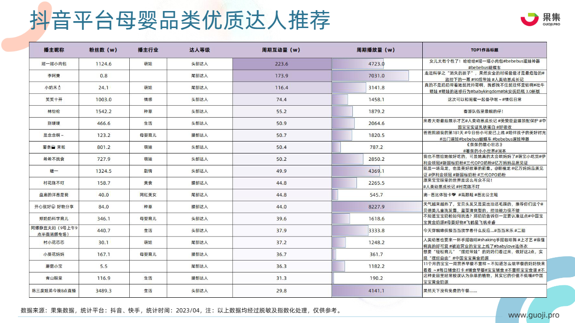Click the play count bar 8227.9
Viewport: 575px width, 323px height.
[x=376, y=207]
